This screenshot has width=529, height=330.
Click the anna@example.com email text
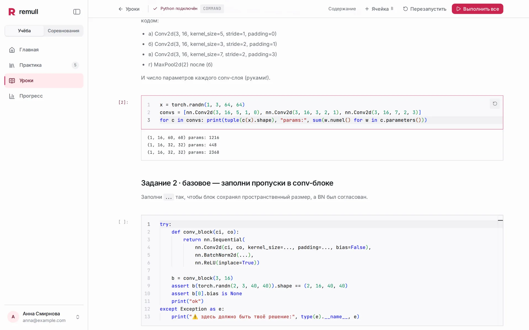point(44,320)
